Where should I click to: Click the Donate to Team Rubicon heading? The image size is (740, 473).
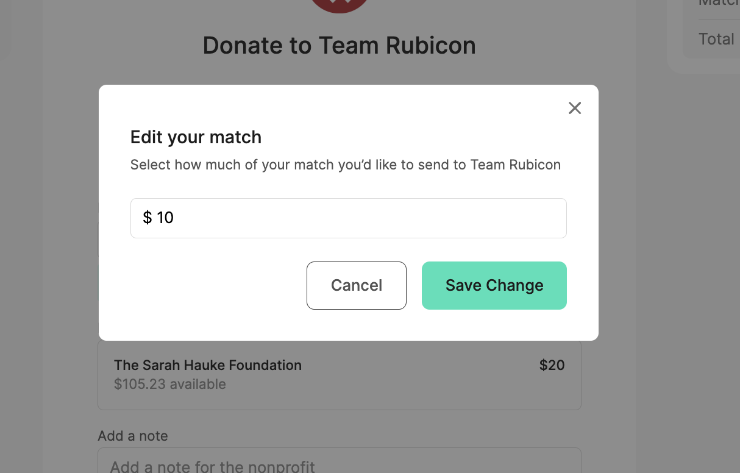[340, 45]
